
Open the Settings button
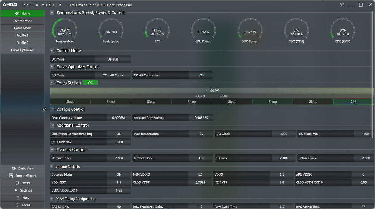(22, 190)
